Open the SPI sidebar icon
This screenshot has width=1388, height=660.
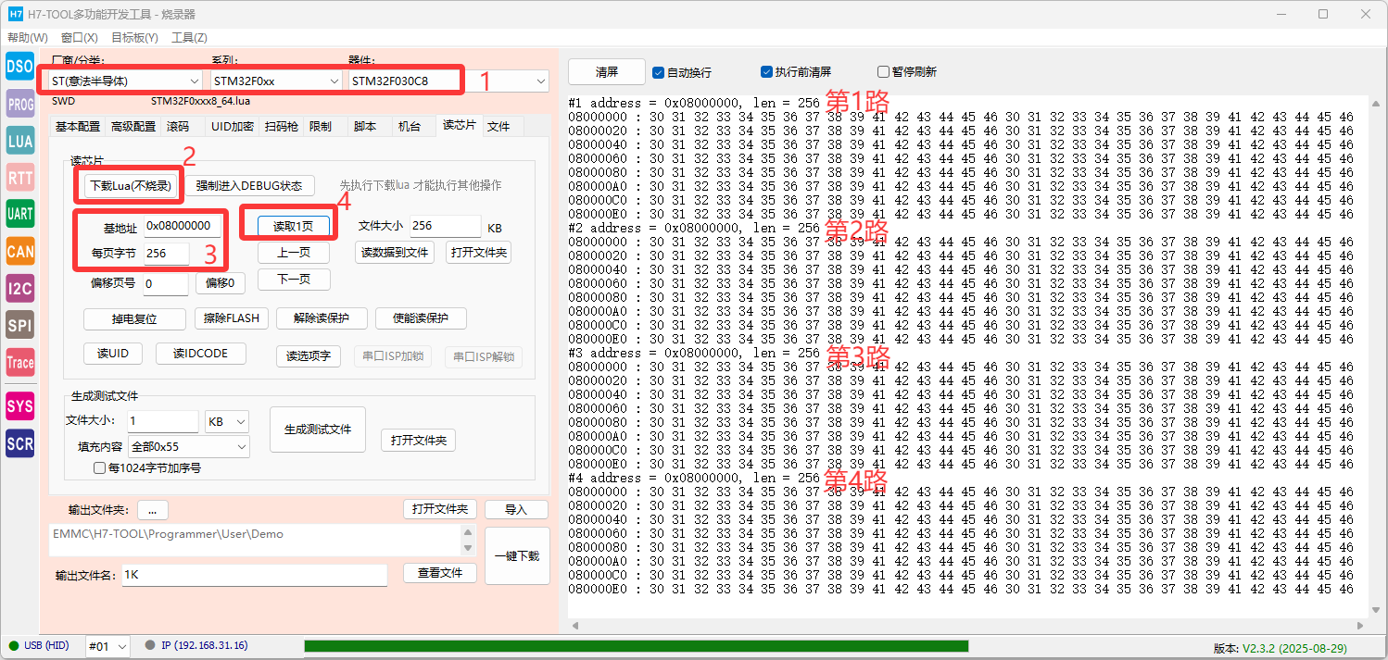[19, 326]
